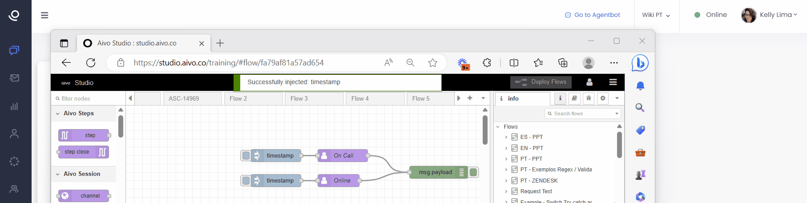Open the shopping tag icon in Edge sidebar
The height and width of the screenshot is (203, 807).
click(x=640, y=130)
